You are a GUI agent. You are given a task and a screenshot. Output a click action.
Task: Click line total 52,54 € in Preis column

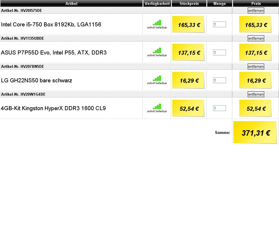click(255, 108)
